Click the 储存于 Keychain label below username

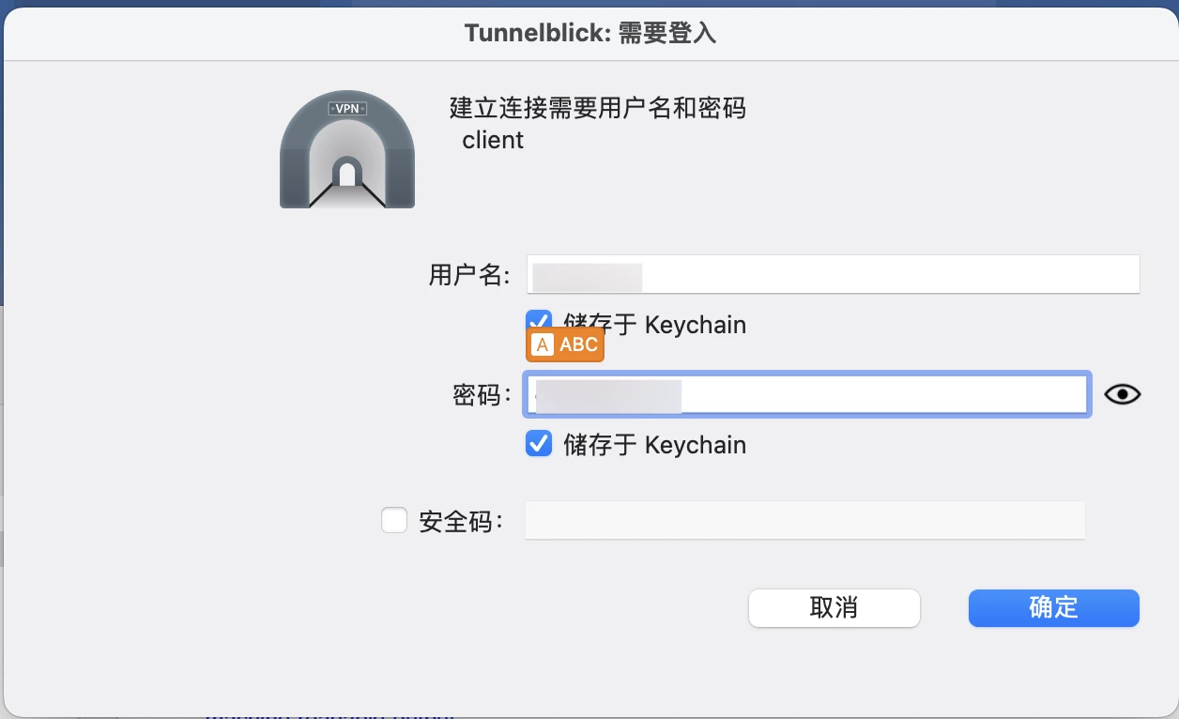pyautogui.click(x=654, y=325)
